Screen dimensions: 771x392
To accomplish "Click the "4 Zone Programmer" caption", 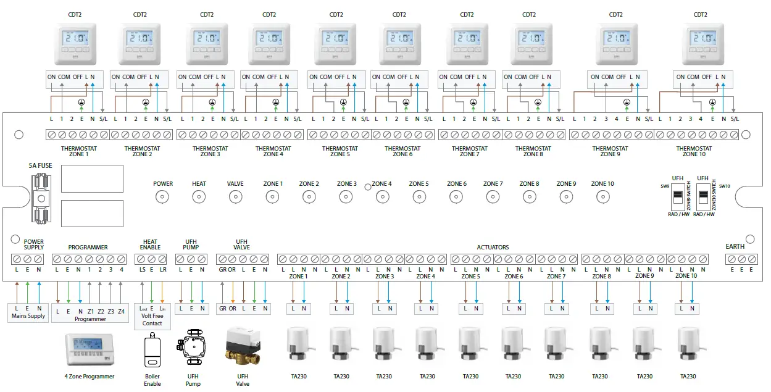I will coord(90,376).
